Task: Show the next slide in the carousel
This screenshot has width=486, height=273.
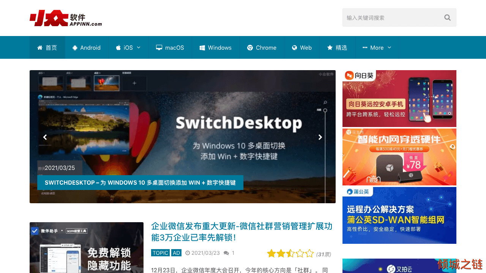Action: (x=320, y=137)
